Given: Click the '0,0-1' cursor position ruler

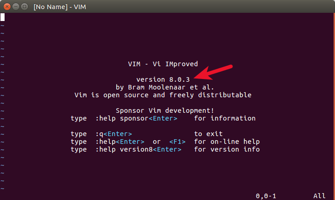Looking at the screenshot, I should [x=265, y=196].
